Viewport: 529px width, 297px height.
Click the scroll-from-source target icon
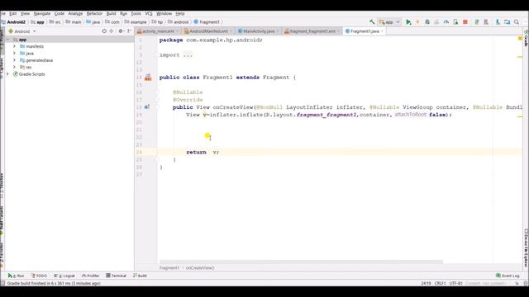[104, 31]
